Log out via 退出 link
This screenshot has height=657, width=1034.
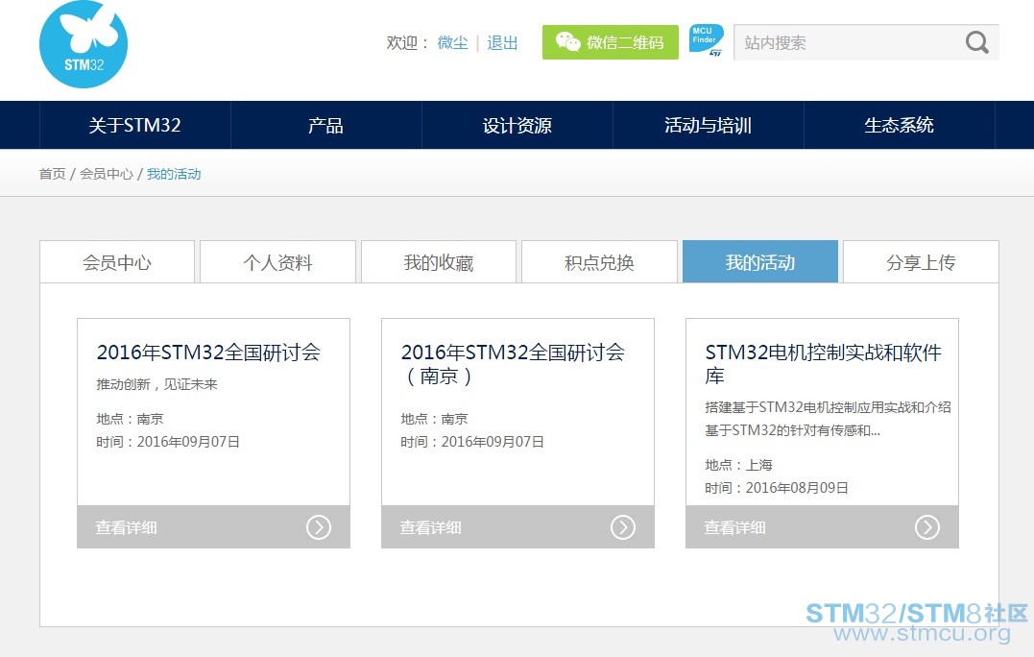(x=502, y=43)
